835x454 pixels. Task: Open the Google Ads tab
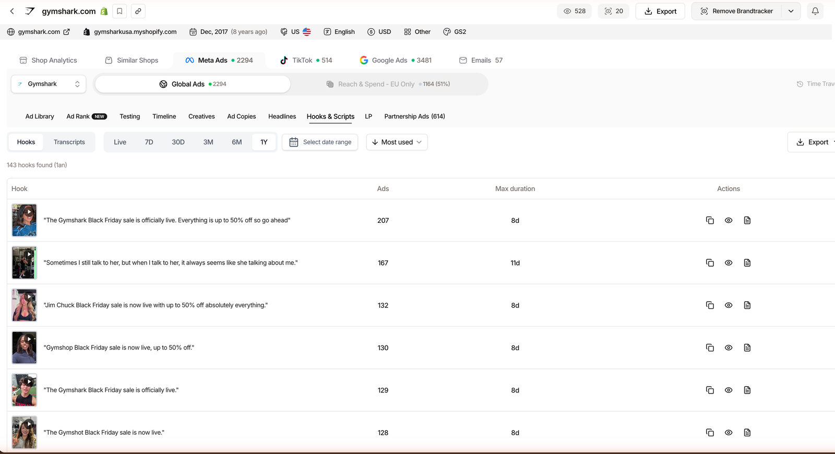(396, 61)
